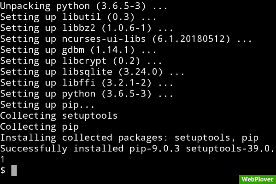Click the terminal cursor block at prompt
This screenshot has height=184, width=276.
[x=14, y=171]
